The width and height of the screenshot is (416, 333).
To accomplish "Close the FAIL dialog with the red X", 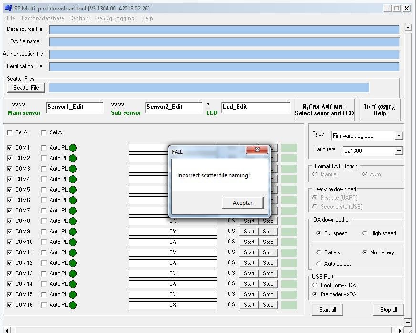I will [x=257, y=150].
